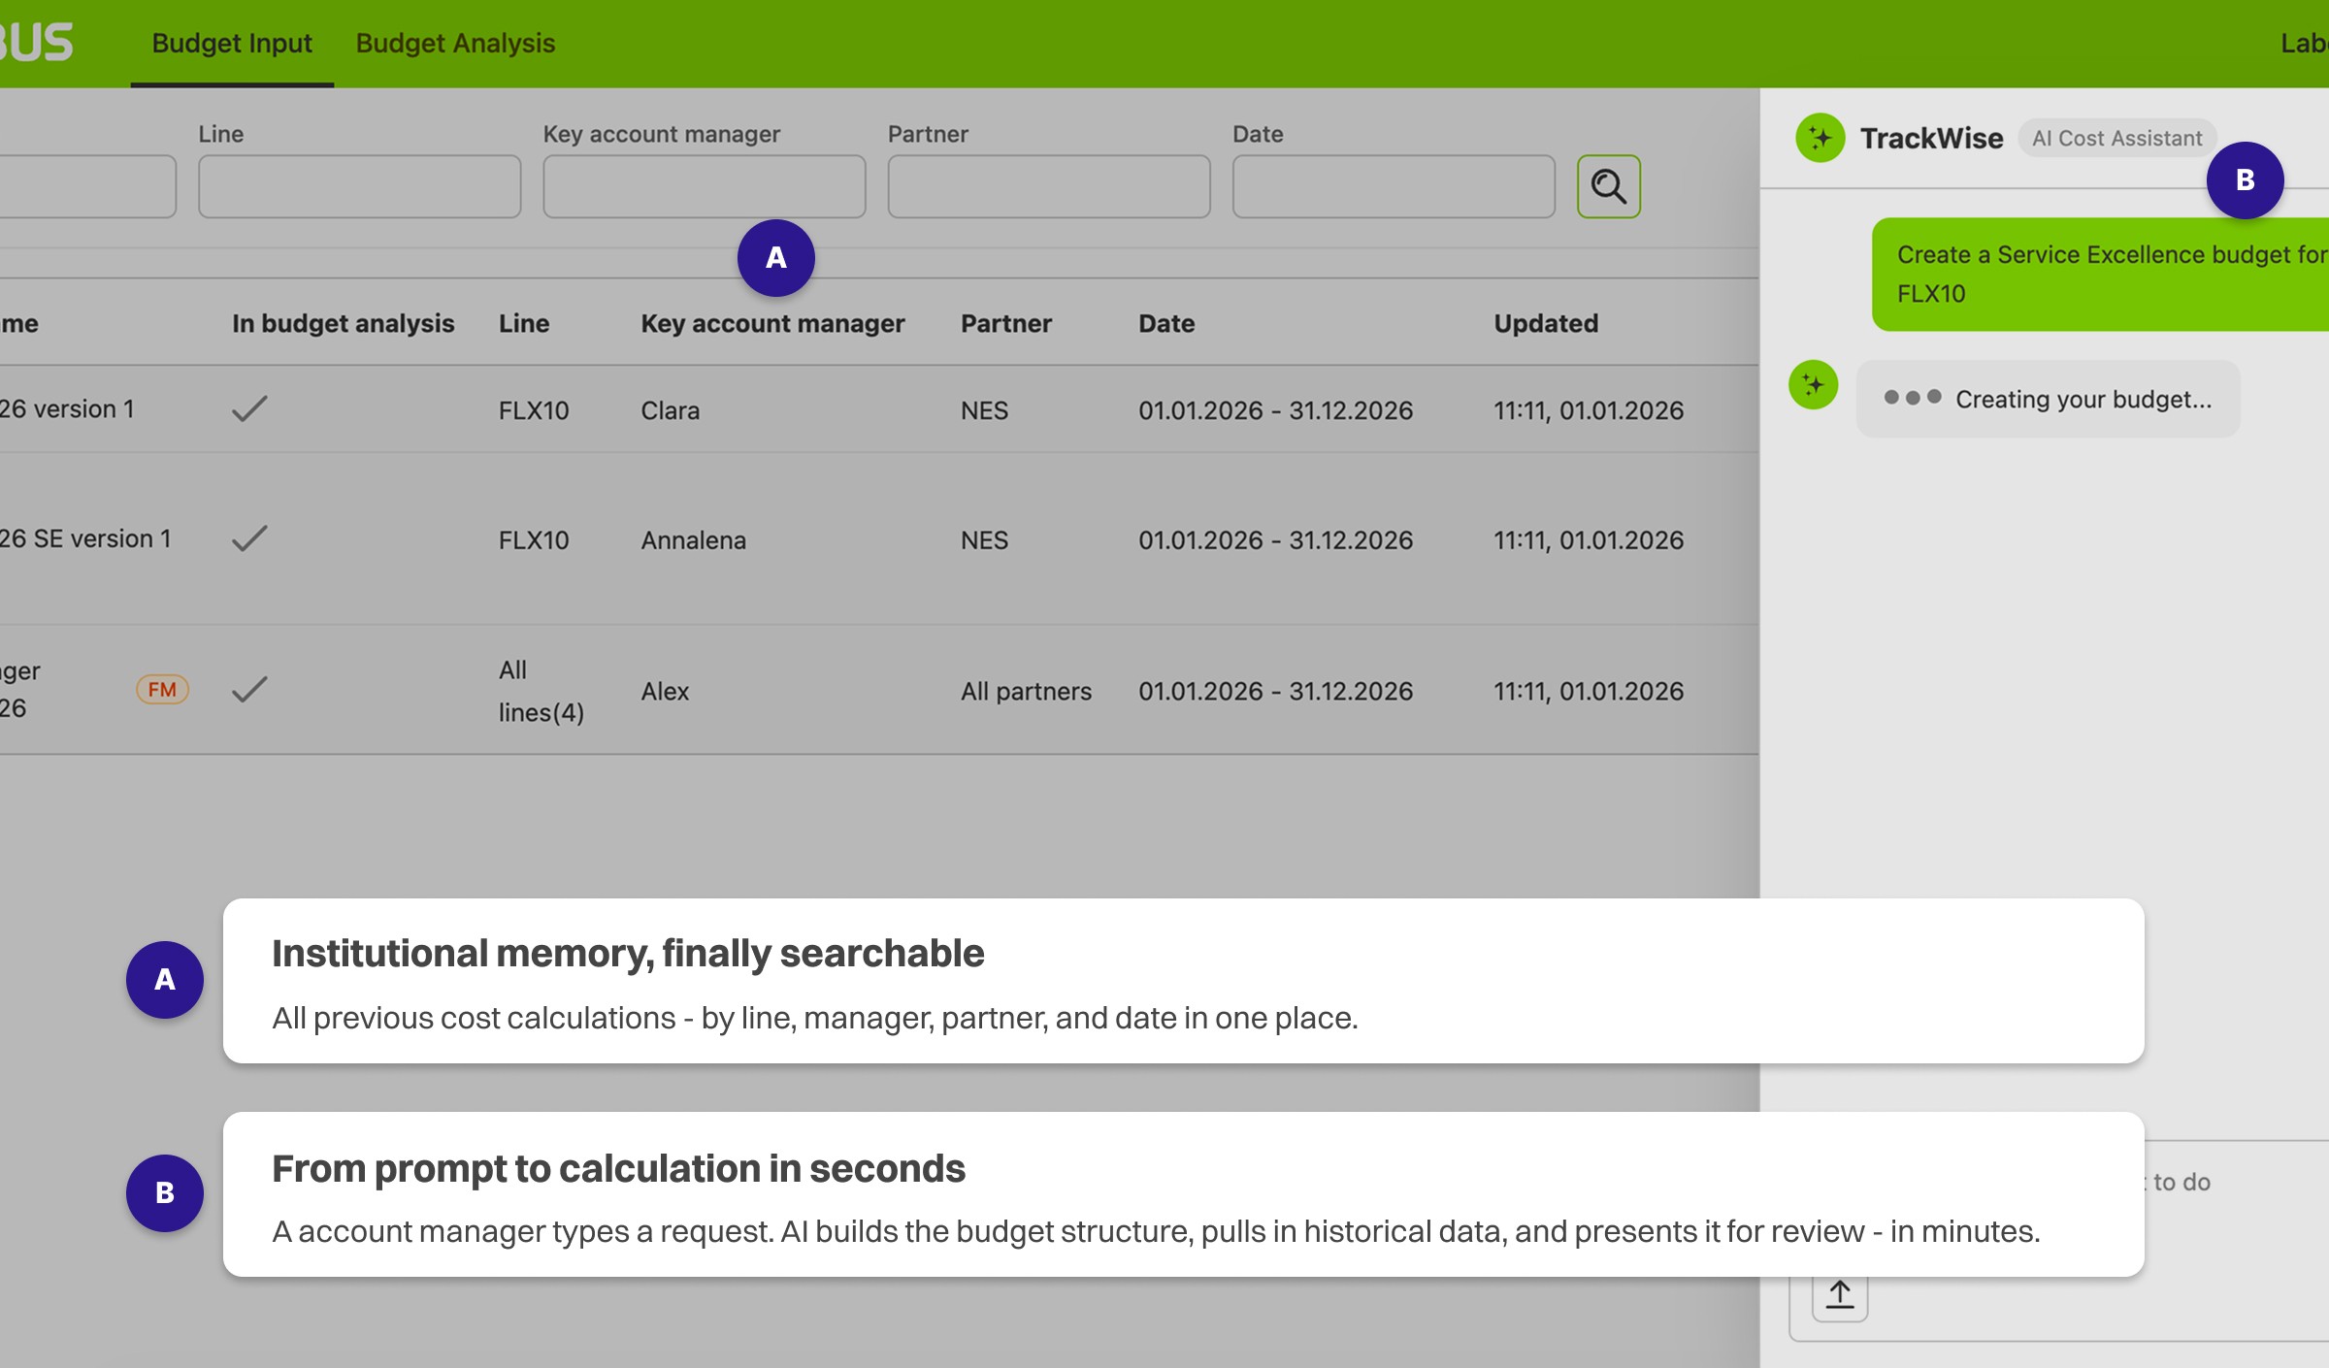Click the upload arrow icon
The height and width of the screenshot is (1368, 2329).
click(1839, 1295)
